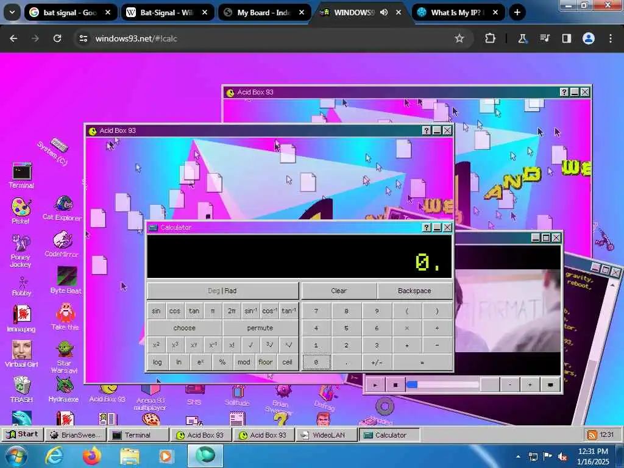624x468 pixels.
Task: Click the Windows93 Start button
Action: [23, 434]
